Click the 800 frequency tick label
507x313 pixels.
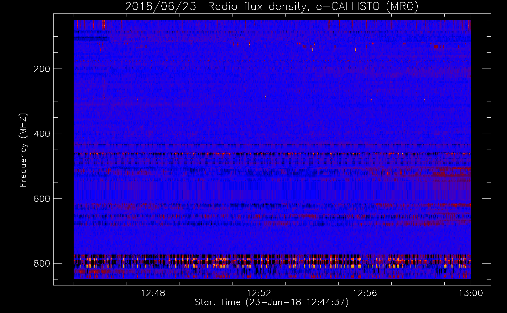tap(42, 264)
